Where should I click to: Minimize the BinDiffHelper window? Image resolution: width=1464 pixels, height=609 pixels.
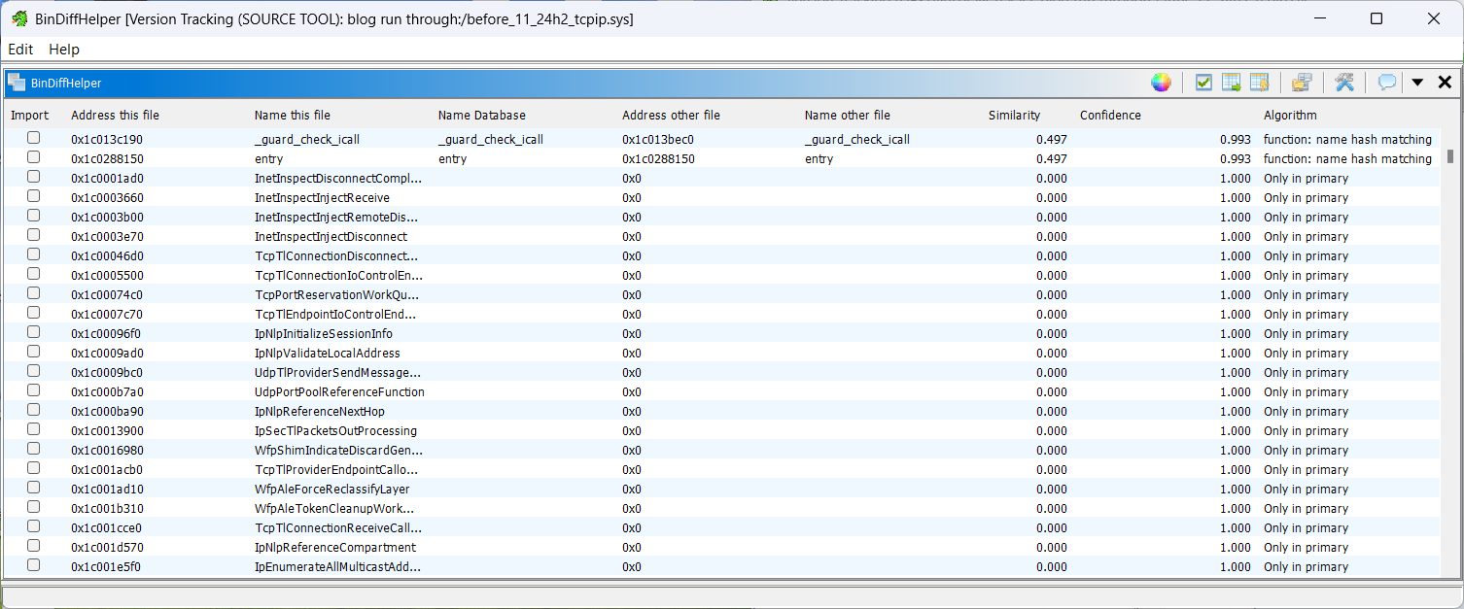pyautogui.click(x=1319, y=18)
